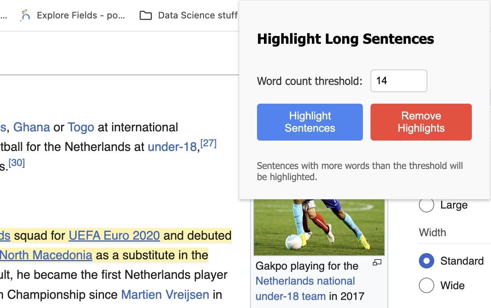Focus the Word count threshold field
The width and height of the screenshot is (491, 308).
point(399,81)
